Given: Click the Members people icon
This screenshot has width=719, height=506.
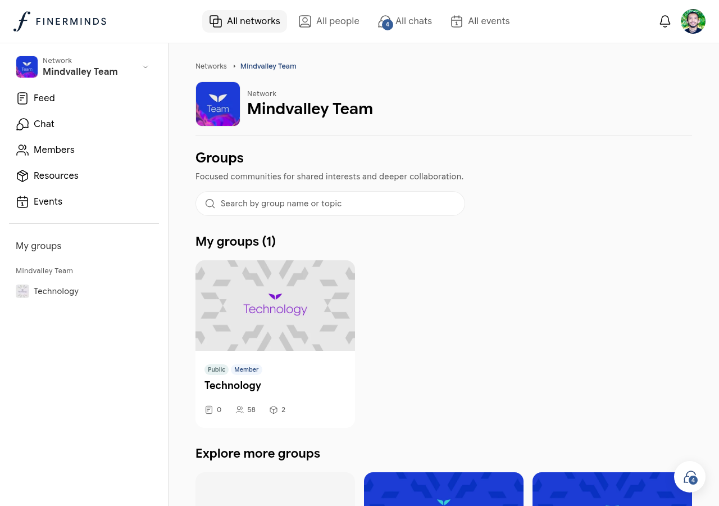Looking at the screenshot, I should (22, 150).
